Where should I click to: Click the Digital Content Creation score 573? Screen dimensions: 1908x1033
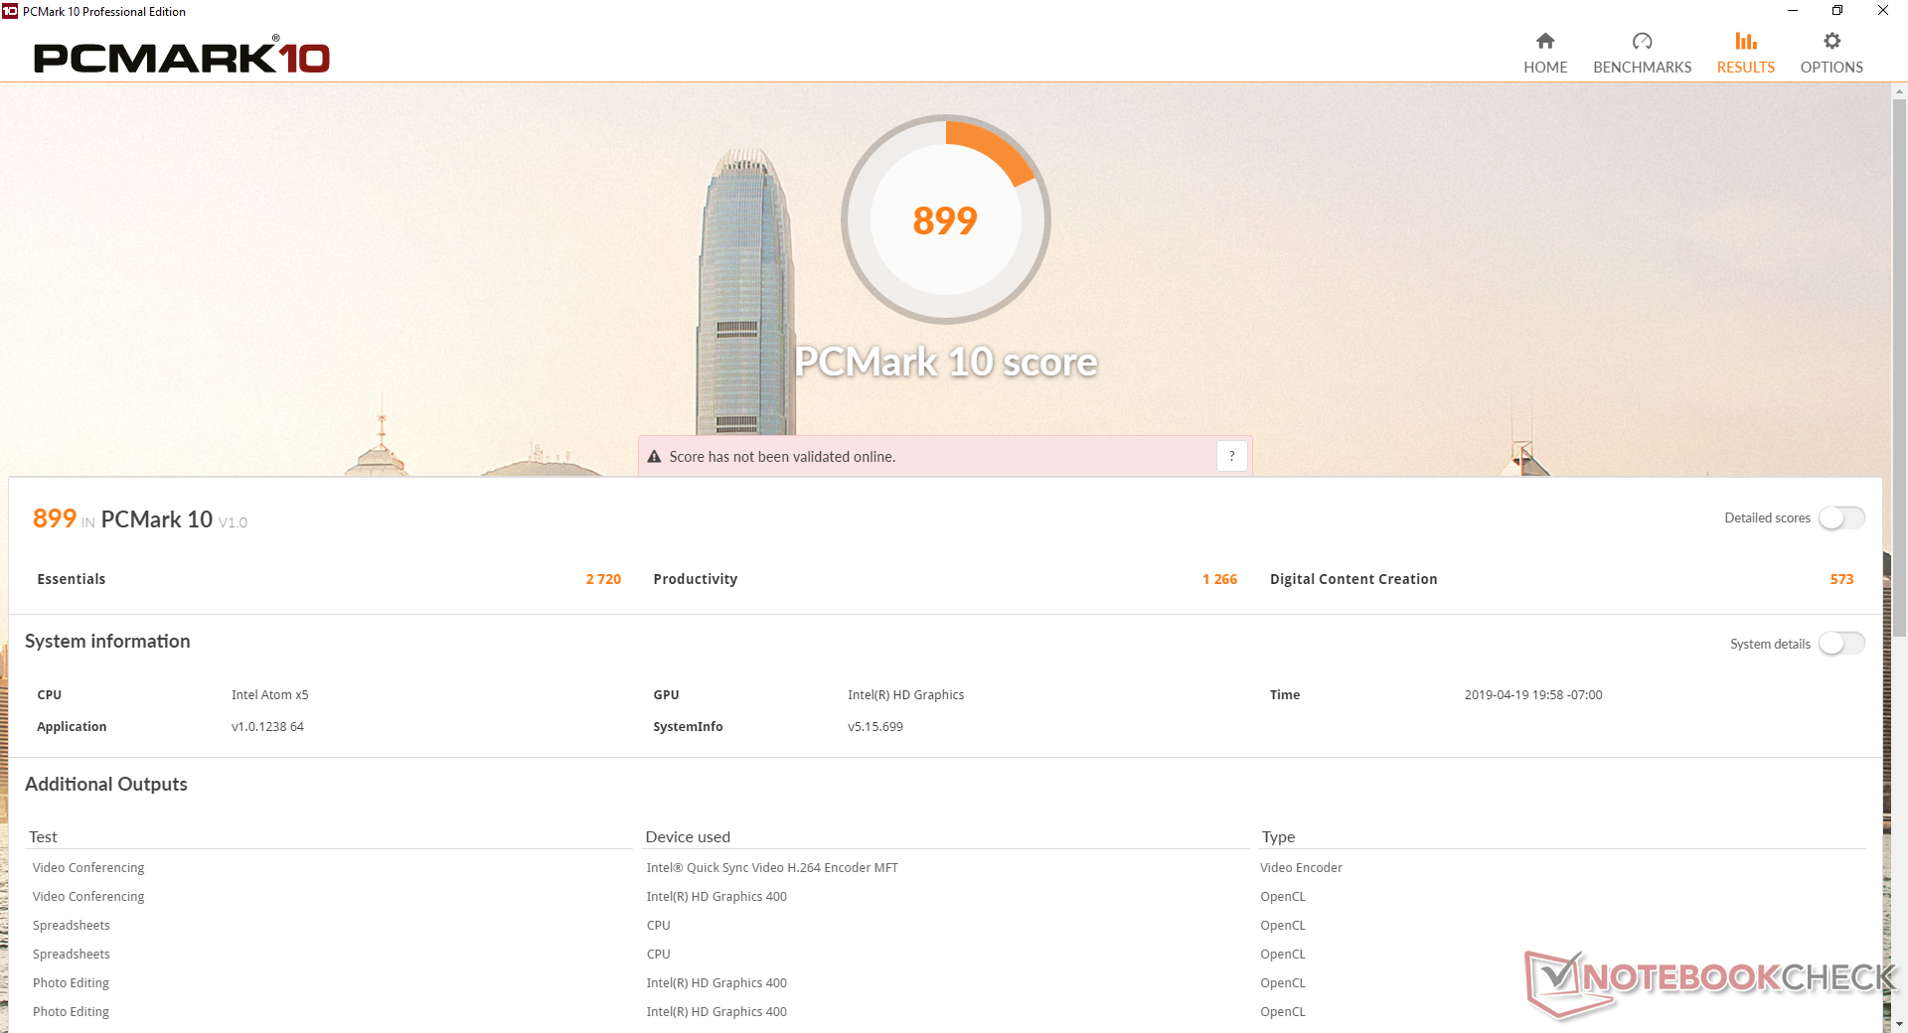coord(1841,579)
